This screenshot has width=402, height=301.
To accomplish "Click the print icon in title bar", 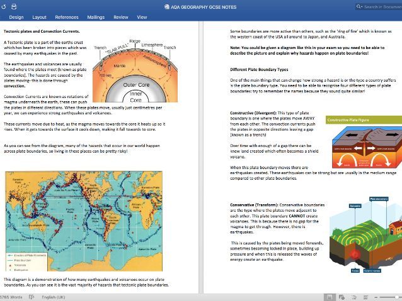I will pyautogui.click(x=14, y=7).
